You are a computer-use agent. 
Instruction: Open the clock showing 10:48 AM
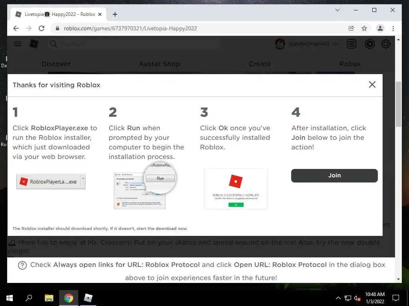click(375, 298)
